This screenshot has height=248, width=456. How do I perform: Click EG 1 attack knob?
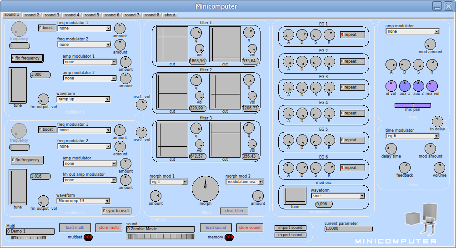(x=289, y=35)
